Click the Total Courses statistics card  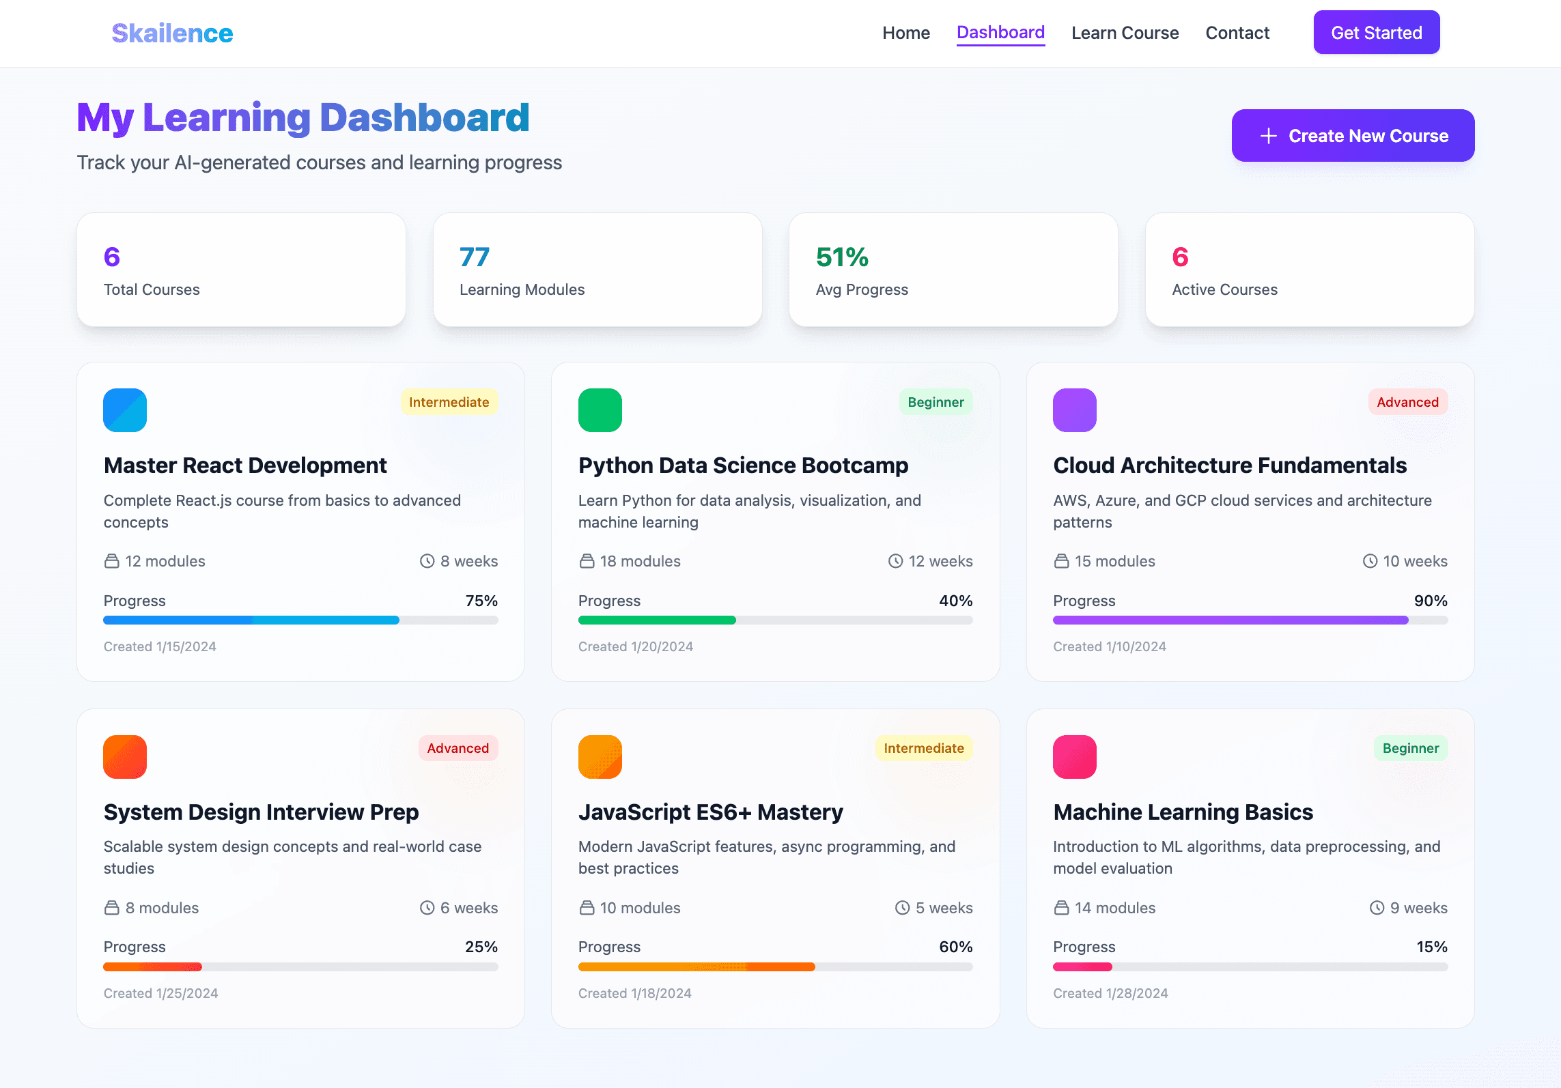pyautogui.click(x=240, y=270)
